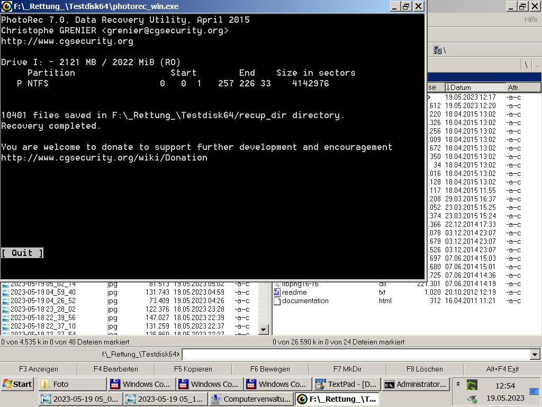The image size is (542, 407).
Task: Select the readme txt file
Action: pyautogui.click(x=294, y=293)
